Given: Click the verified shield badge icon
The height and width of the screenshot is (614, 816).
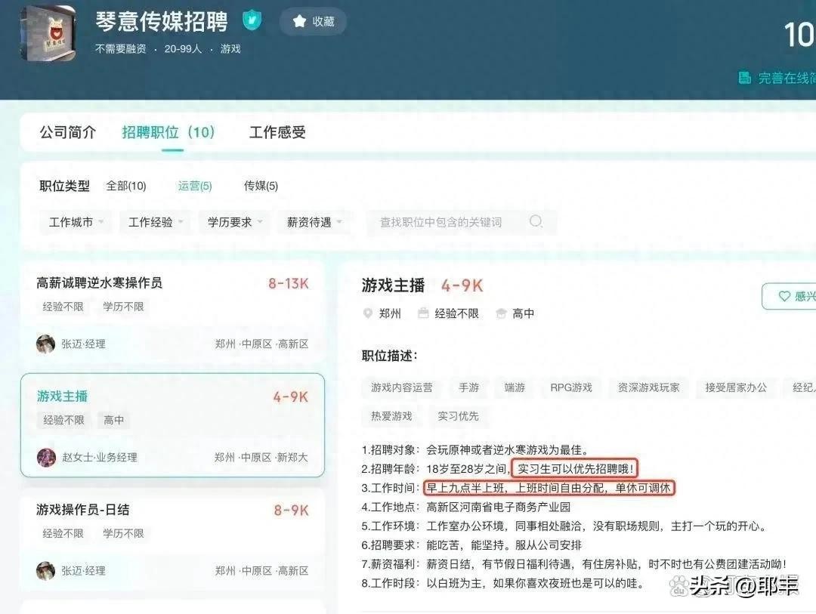Looking at the screenshot, I should [x=252, y=21].
